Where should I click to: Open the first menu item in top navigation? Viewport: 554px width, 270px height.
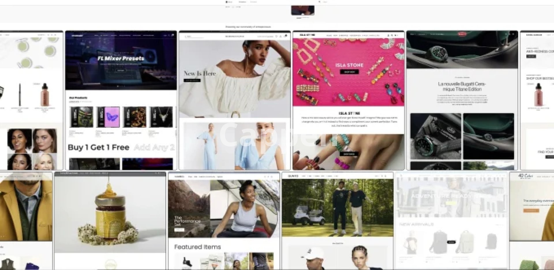tap(242, 2)
